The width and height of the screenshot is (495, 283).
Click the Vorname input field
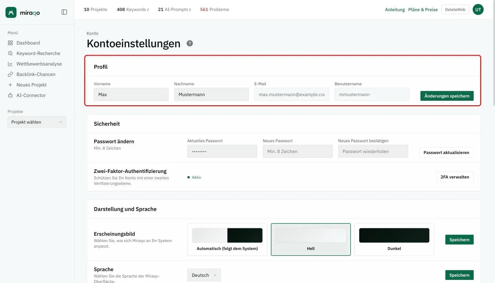point(131,94)
